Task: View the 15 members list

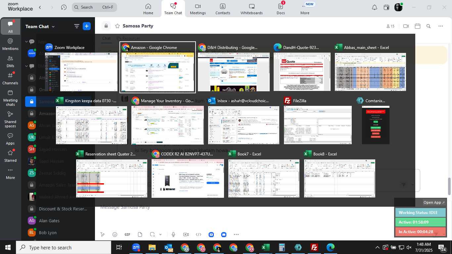Action: tap(390, 26)
